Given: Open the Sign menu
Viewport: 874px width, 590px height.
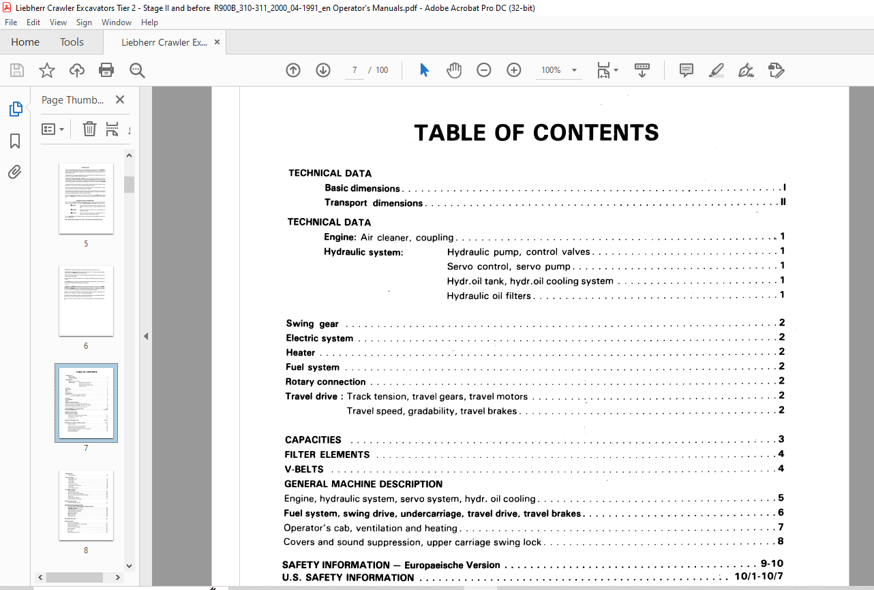Looking at the screenshot, I should pos(84,22).
